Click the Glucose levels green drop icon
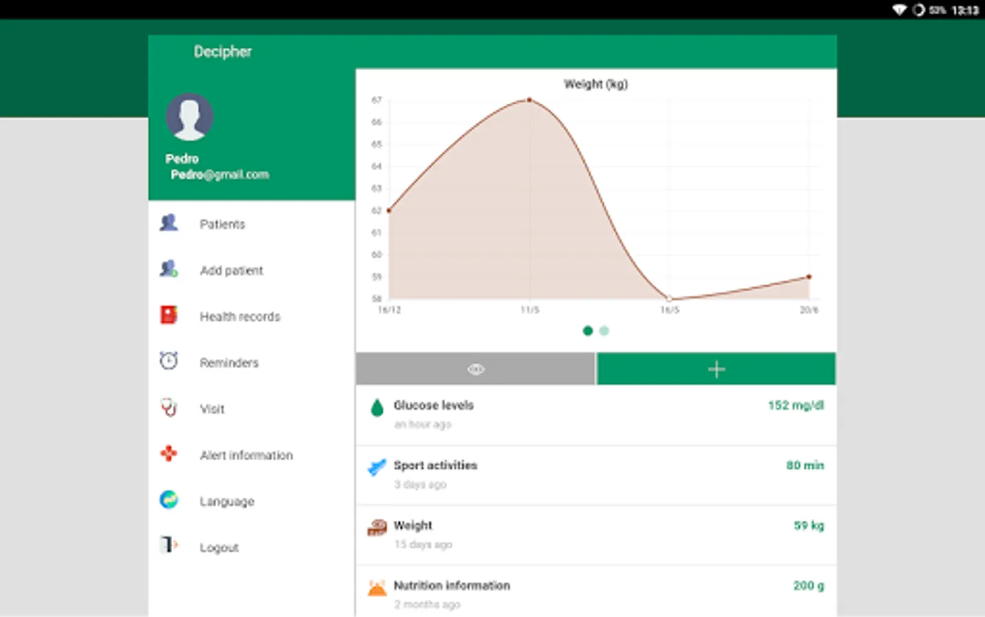This screenshot has height=617, width=985. tap(377, 408)
